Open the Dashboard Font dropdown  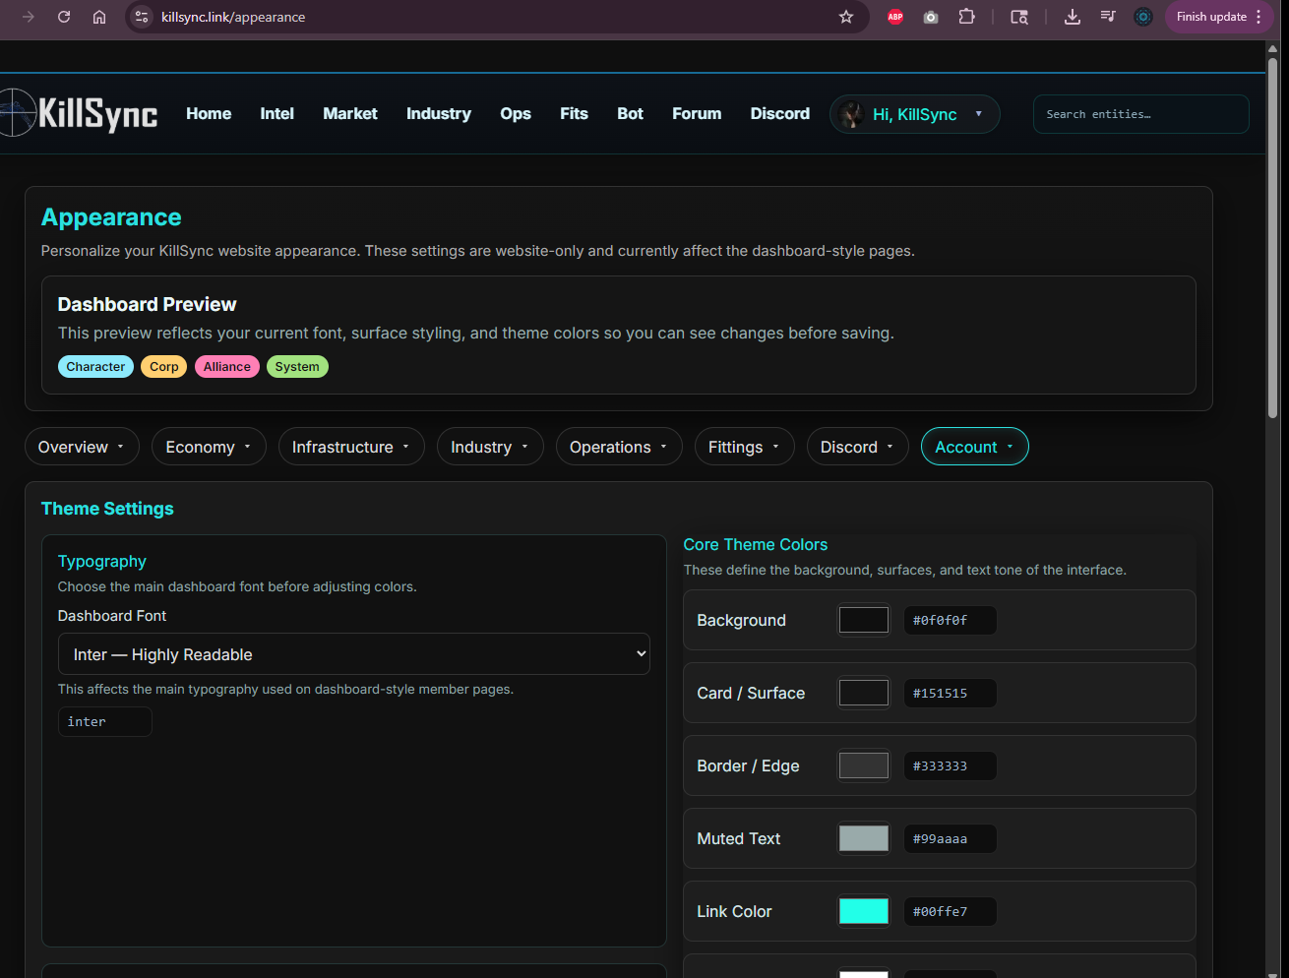(353, 654)
